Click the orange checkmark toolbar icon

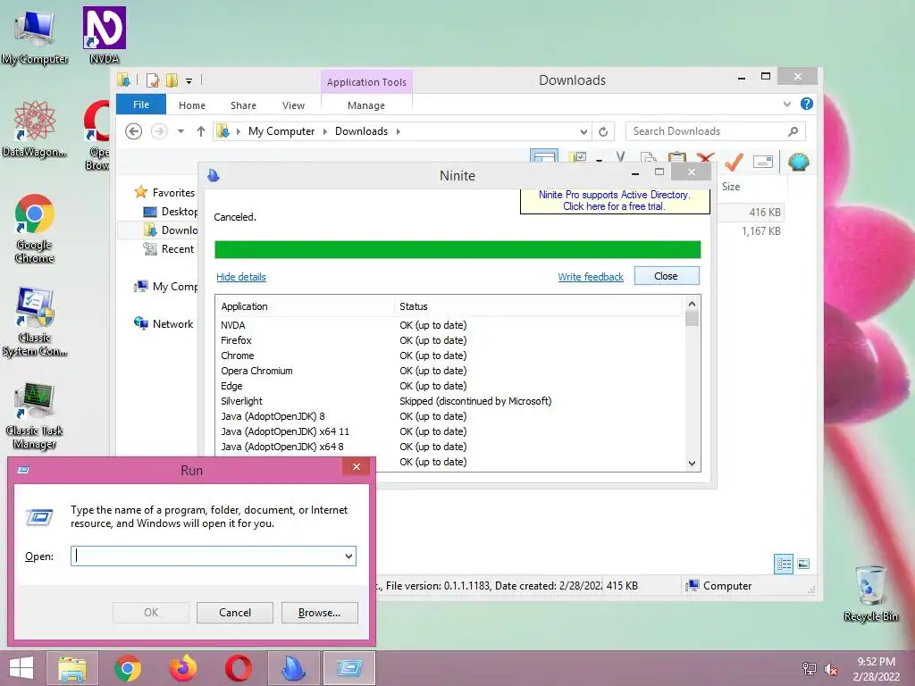735,161
